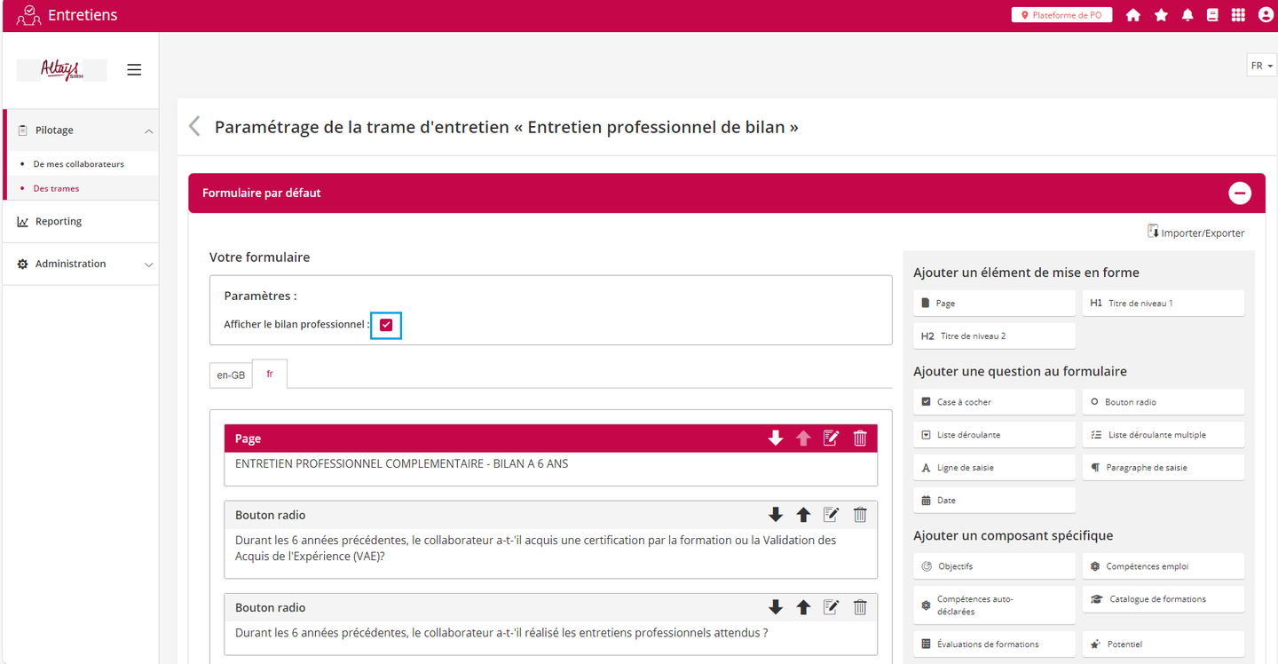Click the home icon in top bar
This screenshot has height=664, width=1278.
coord(1133,15)
